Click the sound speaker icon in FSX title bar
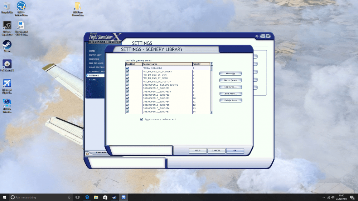358x201 pixels. (257, 36)
